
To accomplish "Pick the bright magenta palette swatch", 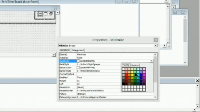I will click(x=144, y=75).
